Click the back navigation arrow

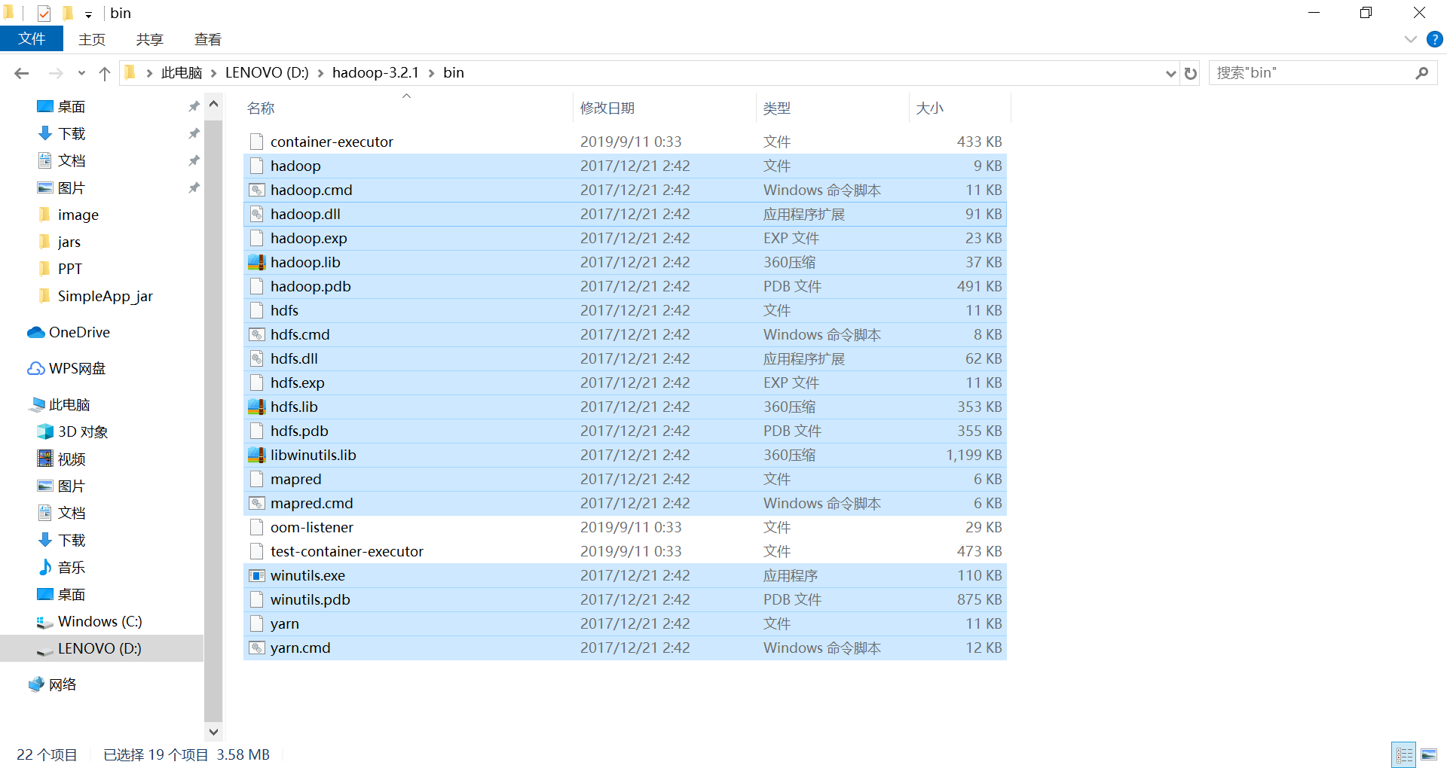tap(21, 72)
